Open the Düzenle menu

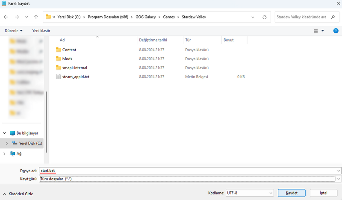(14, 31)
